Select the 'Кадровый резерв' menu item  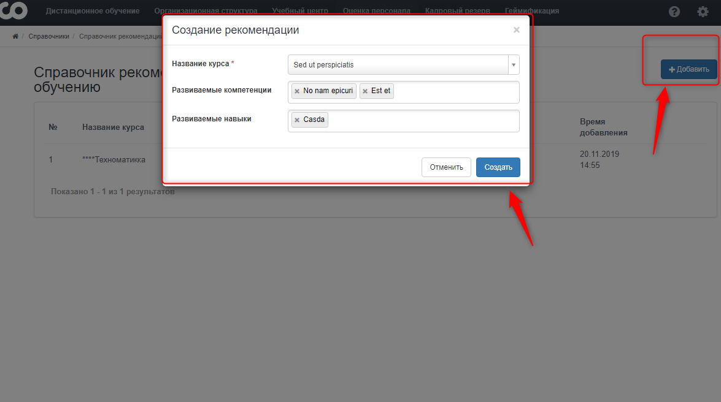click(457, 11)
